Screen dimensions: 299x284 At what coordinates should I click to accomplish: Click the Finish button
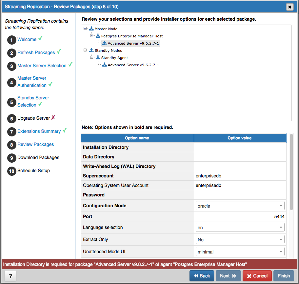pos(284,276)
